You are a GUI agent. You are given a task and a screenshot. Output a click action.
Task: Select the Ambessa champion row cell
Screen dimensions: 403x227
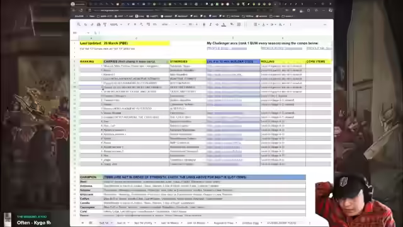point(91,186)
